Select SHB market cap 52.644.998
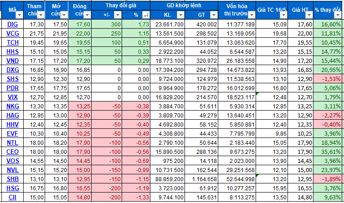Screen dimensions: 344x203 click(x=237, y=179)
